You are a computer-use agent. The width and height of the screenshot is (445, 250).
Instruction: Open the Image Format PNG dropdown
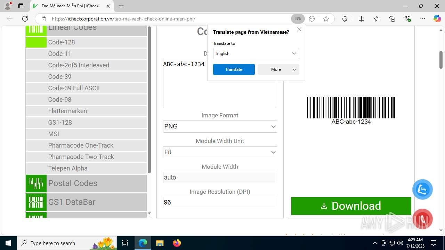pyautogui.click(x=220, y=126)
